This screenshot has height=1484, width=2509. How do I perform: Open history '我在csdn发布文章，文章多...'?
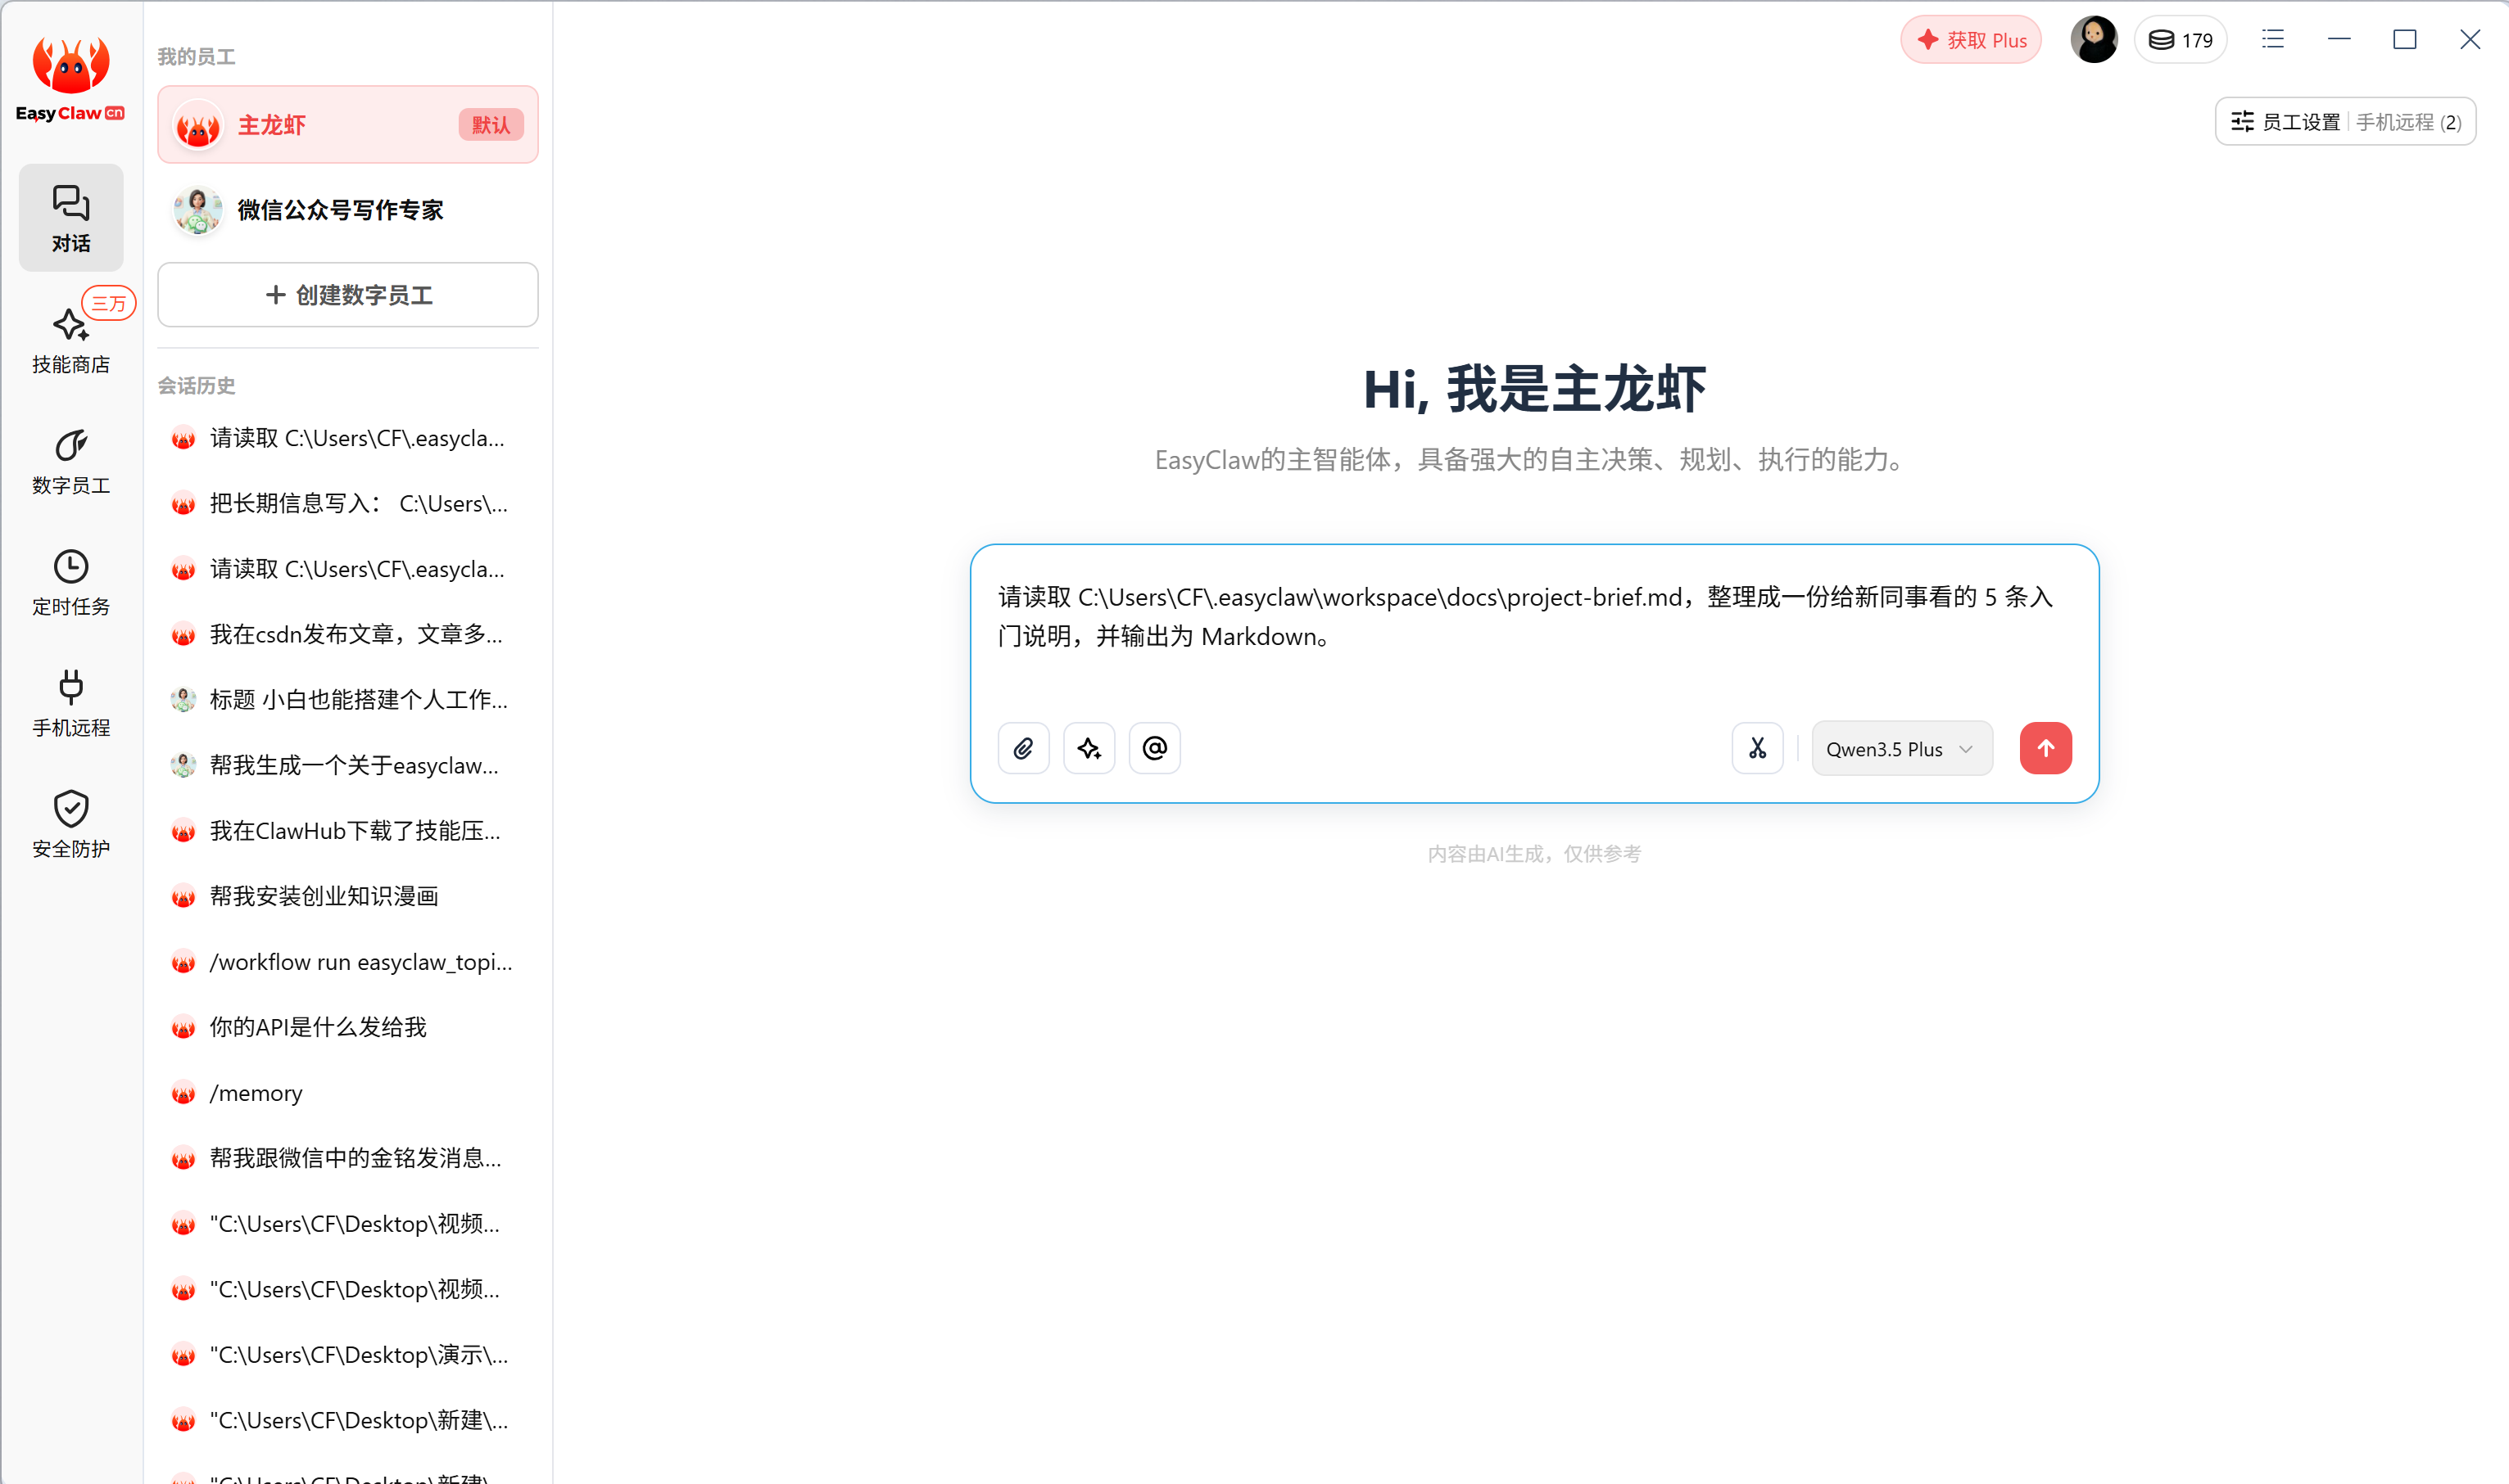347,634
